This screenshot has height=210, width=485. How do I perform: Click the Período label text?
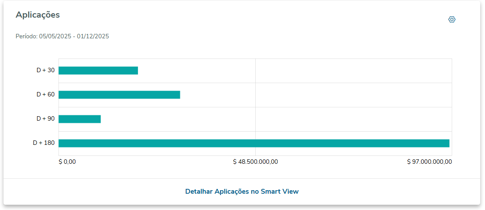26,37
